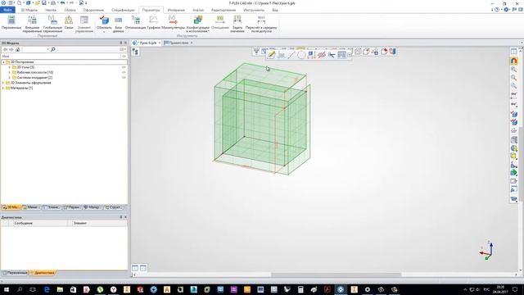Open the Оптимизация tool
This screenshot has width=524, height=295.
click(x=135, y=22)
